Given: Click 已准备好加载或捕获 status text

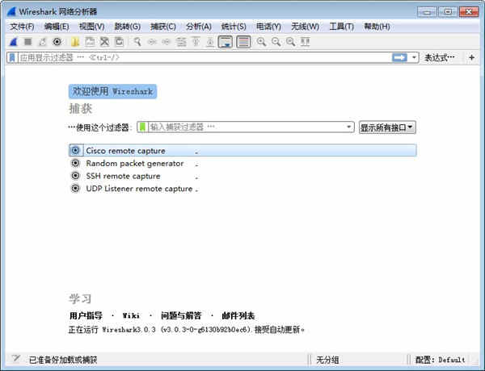Looking at the screenshot, I should [x=63, y=360].
